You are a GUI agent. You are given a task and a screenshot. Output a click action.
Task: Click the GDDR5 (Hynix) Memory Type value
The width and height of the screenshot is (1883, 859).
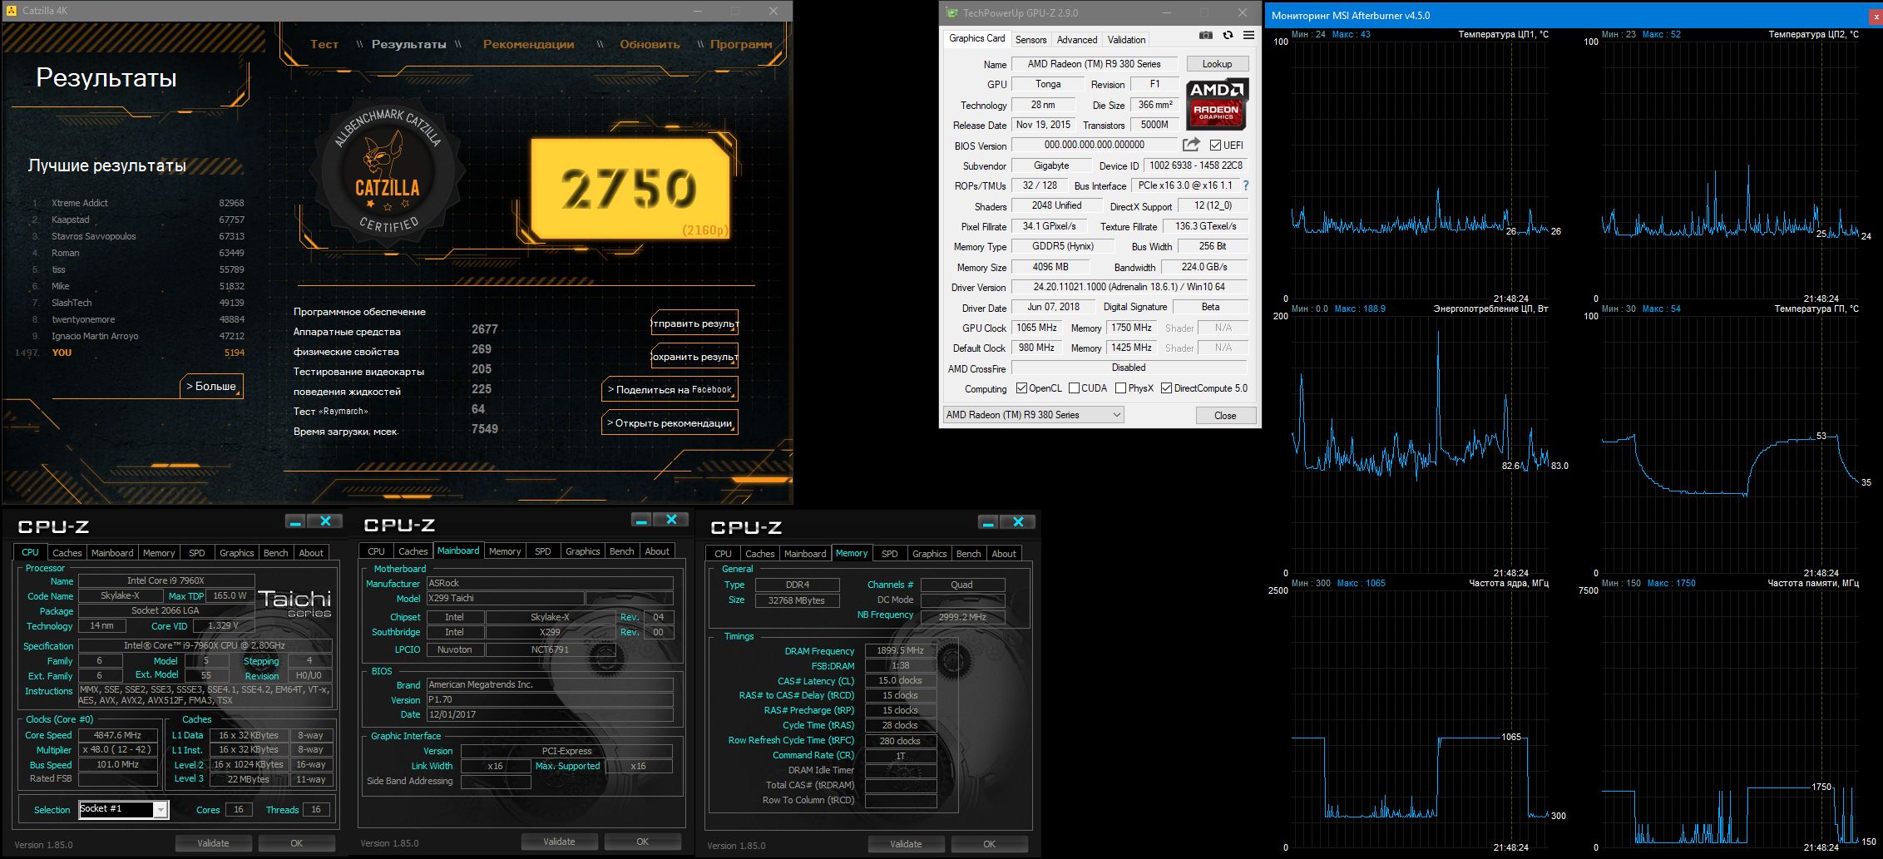tap(1063, 246)
